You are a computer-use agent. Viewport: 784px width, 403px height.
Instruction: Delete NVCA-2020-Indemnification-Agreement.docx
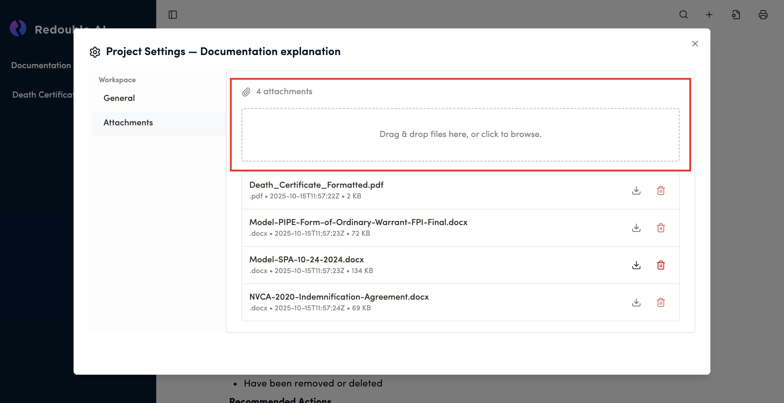pyautogui.click(x=661, y=302)
